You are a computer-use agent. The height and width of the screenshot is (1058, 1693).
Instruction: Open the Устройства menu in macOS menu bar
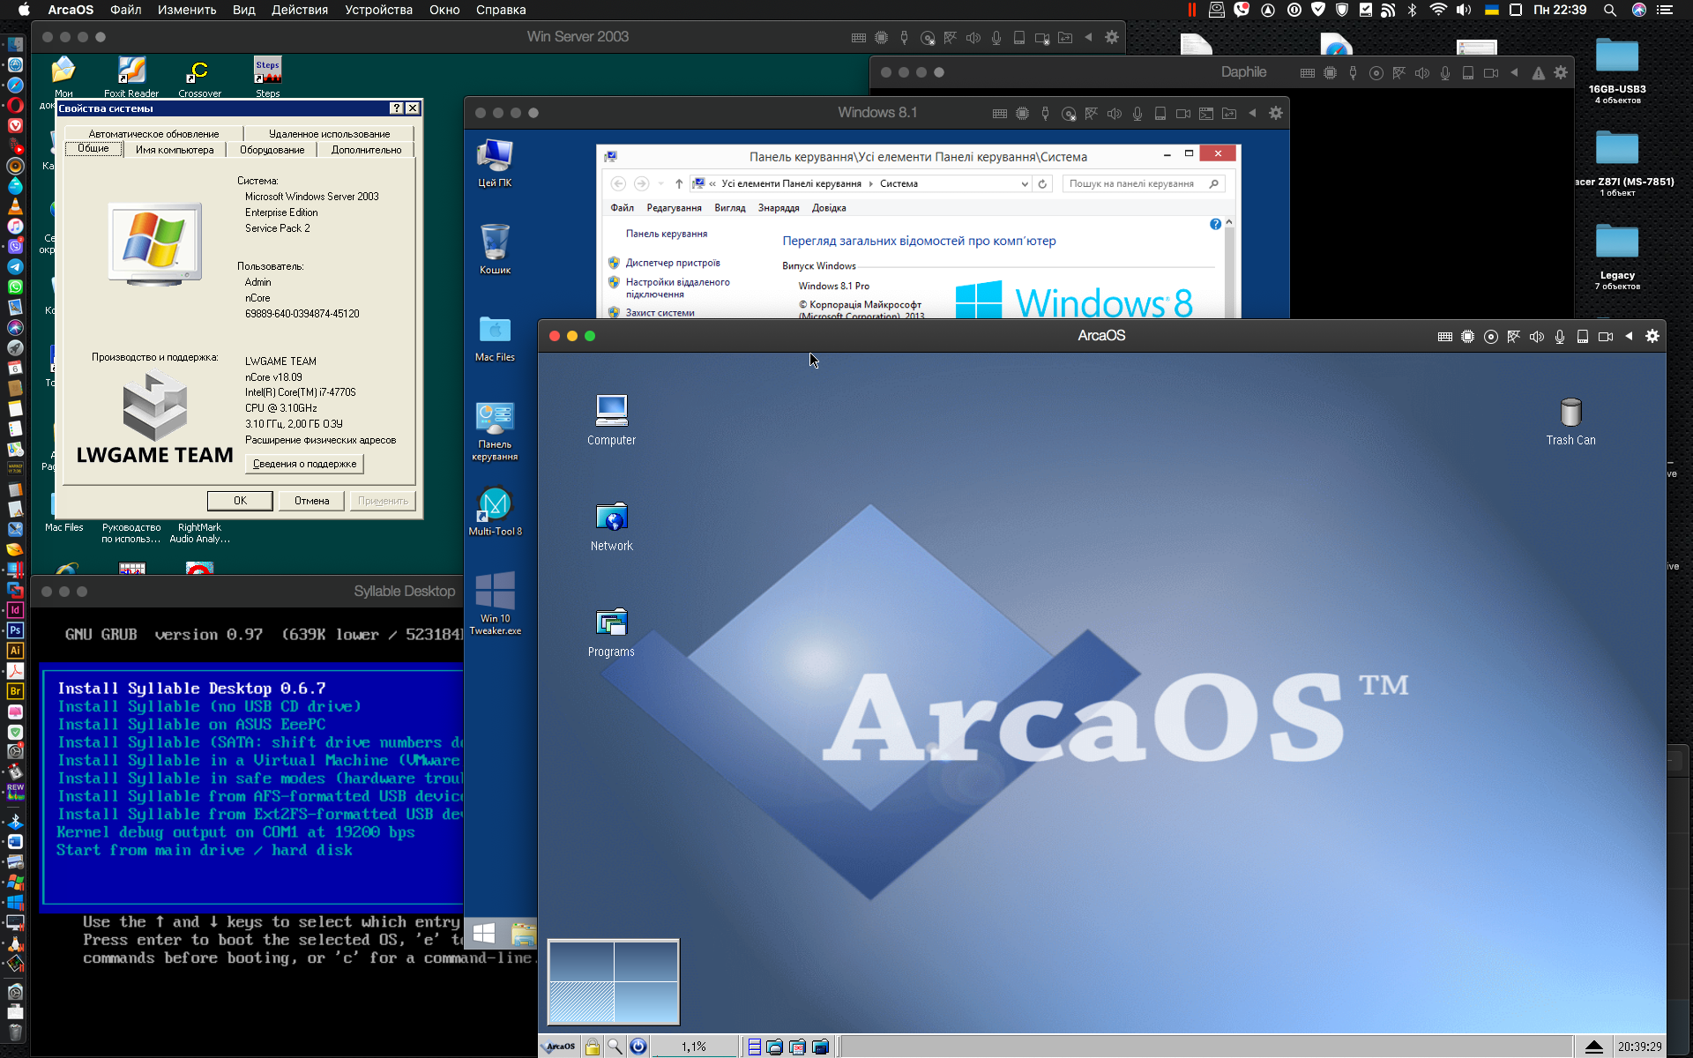(378, 10)
